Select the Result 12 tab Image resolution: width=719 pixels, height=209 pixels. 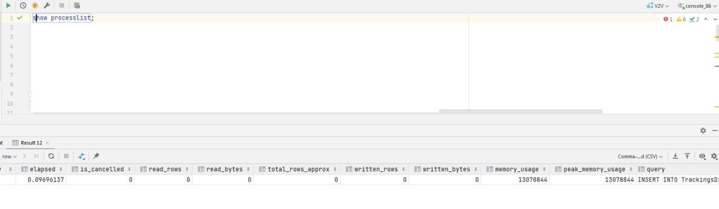(x=31, y=143)
